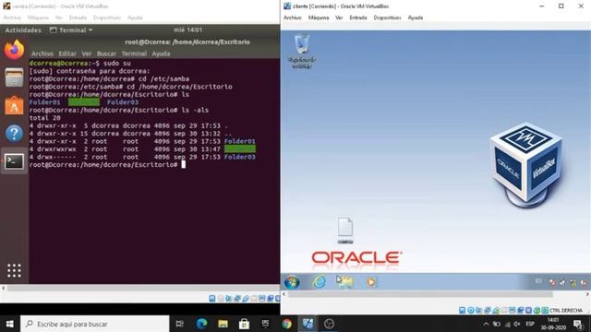Open the Buscar menu in the terminal
The height and width of the screenshot is (332, 591).
coord(106,53)
